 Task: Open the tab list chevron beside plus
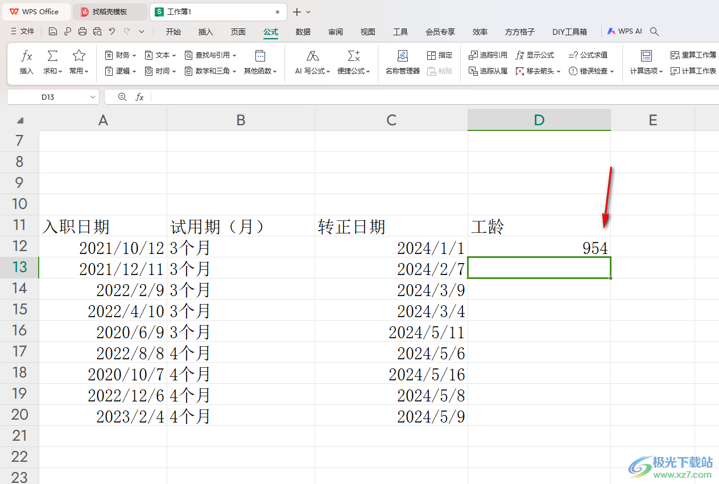308,12
